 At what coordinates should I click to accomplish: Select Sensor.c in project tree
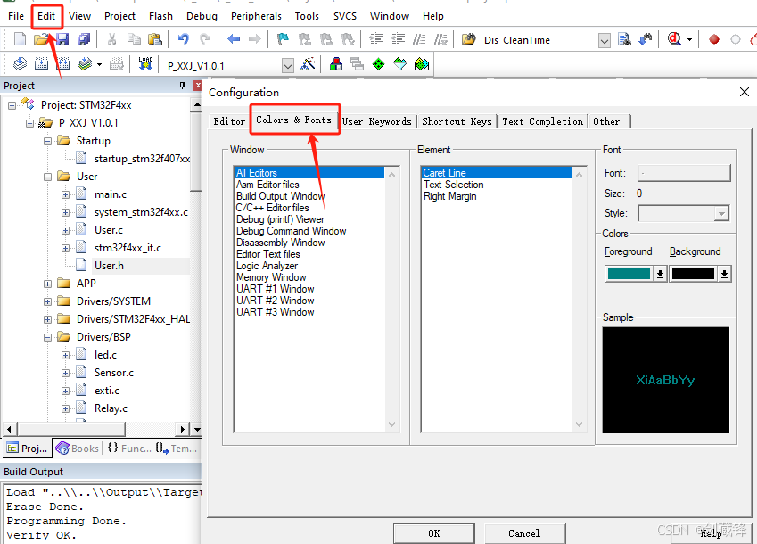coord(114,373)
